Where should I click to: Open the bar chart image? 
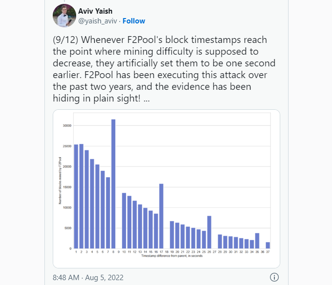click(166, 189)
